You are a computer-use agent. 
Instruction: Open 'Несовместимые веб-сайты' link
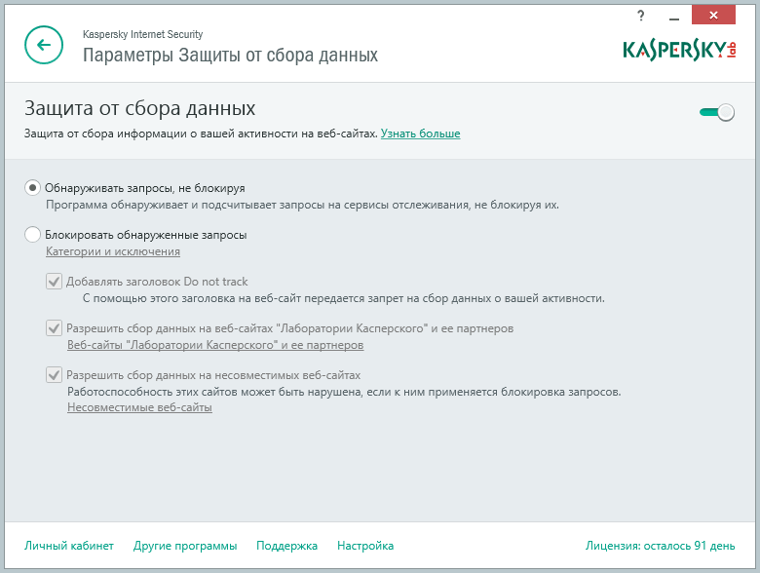[x=139, y=407]
